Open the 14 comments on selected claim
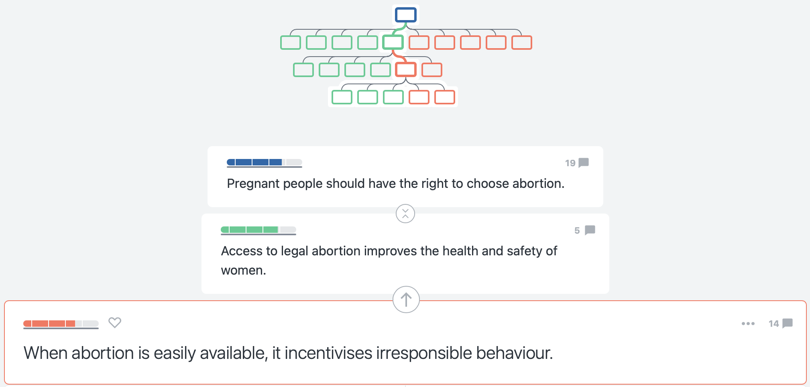The image size is (810, 387). pos(780,324)
